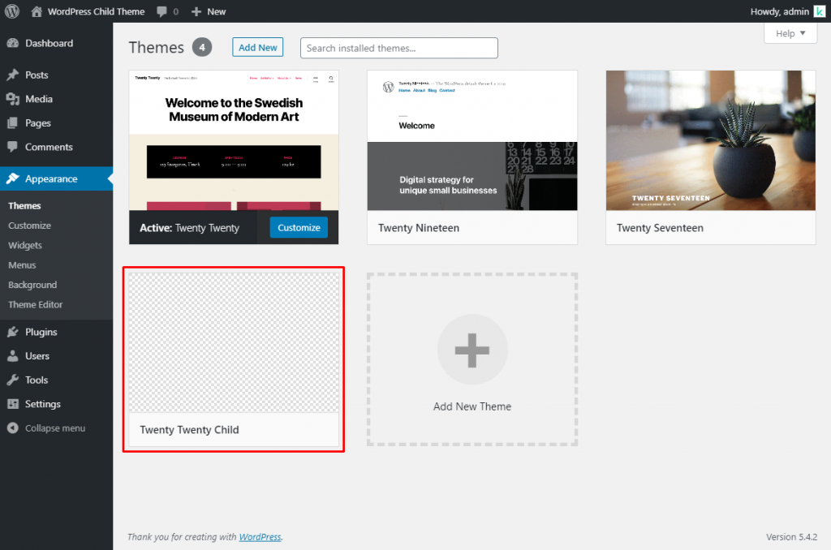Click the admin avatar in top bar
This screenshot has height=550, width=831.
(x=820, y=11)
